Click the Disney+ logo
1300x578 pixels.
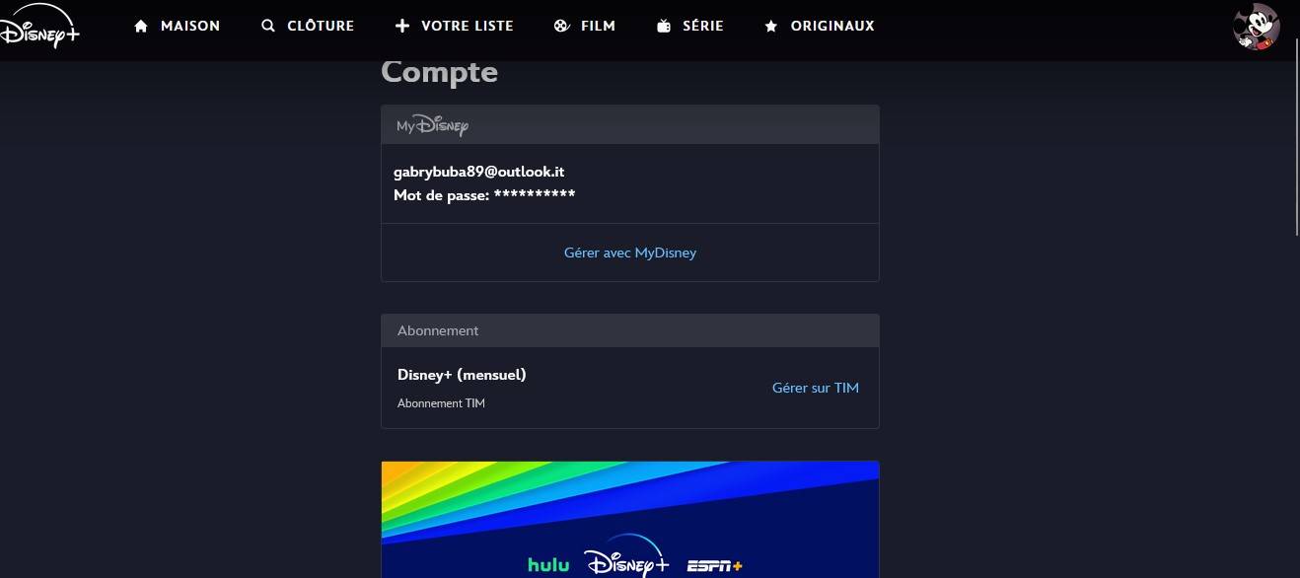pyautogui.click(x=37, y=27)
